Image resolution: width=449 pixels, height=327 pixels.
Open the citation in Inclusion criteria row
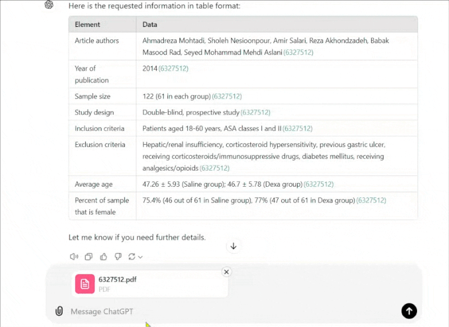(x=297, y=128)
